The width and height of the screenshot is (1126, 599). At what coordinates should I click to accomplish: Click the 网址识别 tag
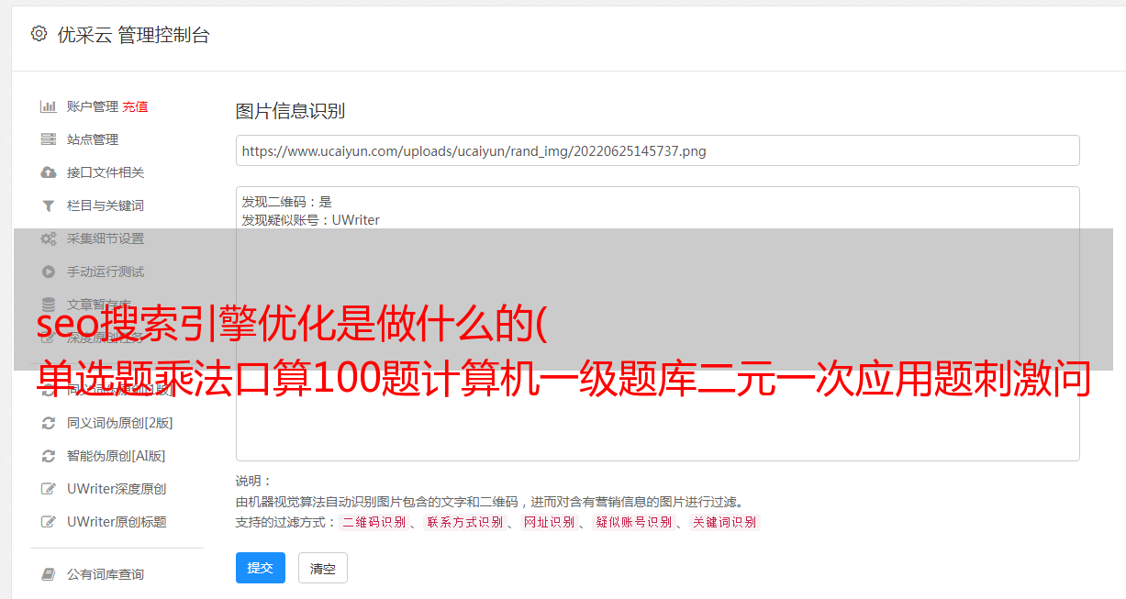pyautogui.click(x=550, y=522)
